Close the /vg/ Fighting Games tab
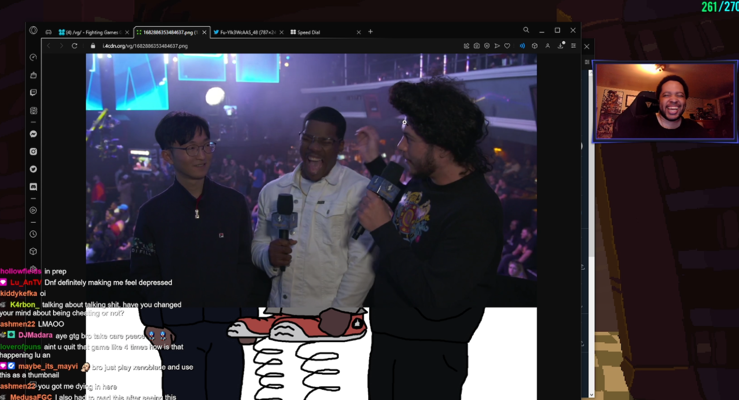Screen dimensions: 739x400 [x=127, y=32]
